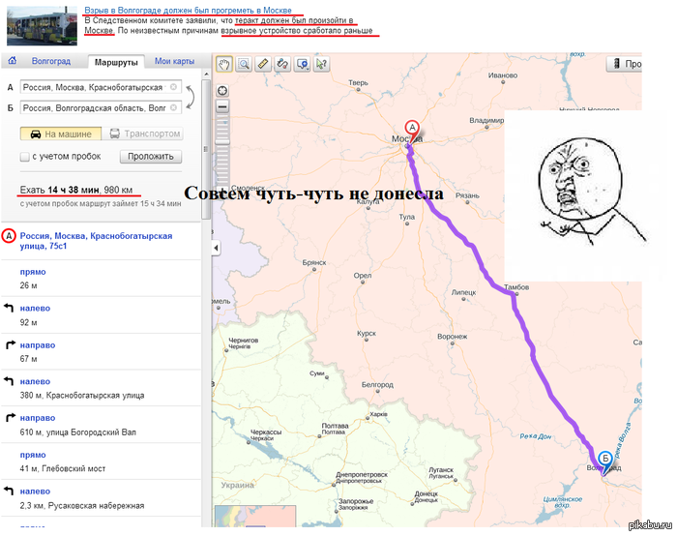Clear the point A address field
This screenshot has width=677, height=536.
point(173,87)
